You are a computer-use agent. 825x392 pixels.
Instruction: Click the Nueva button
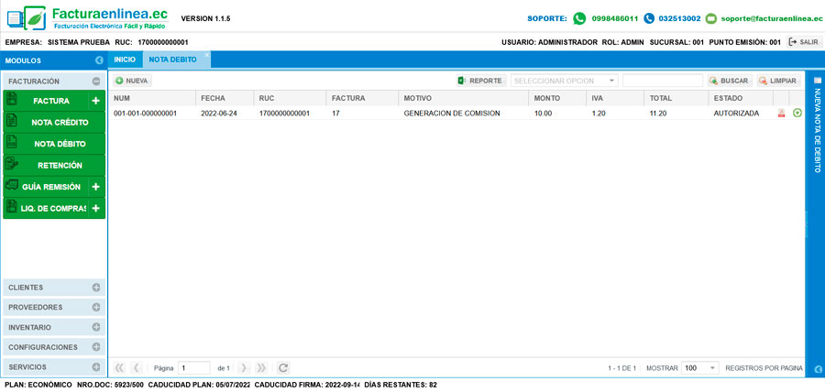(x=132, y=81)
